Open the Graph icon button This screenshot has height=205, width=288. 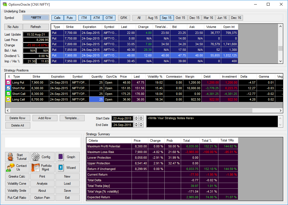(68, 157)
